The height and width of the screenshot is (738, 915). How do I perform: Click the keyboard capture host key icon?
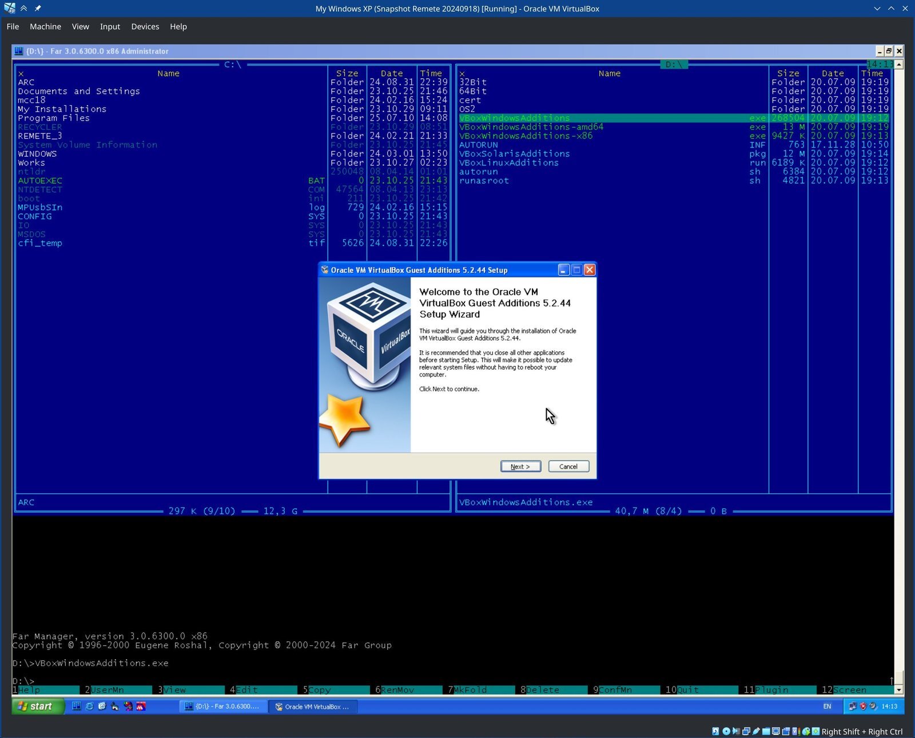click(815, 731)
